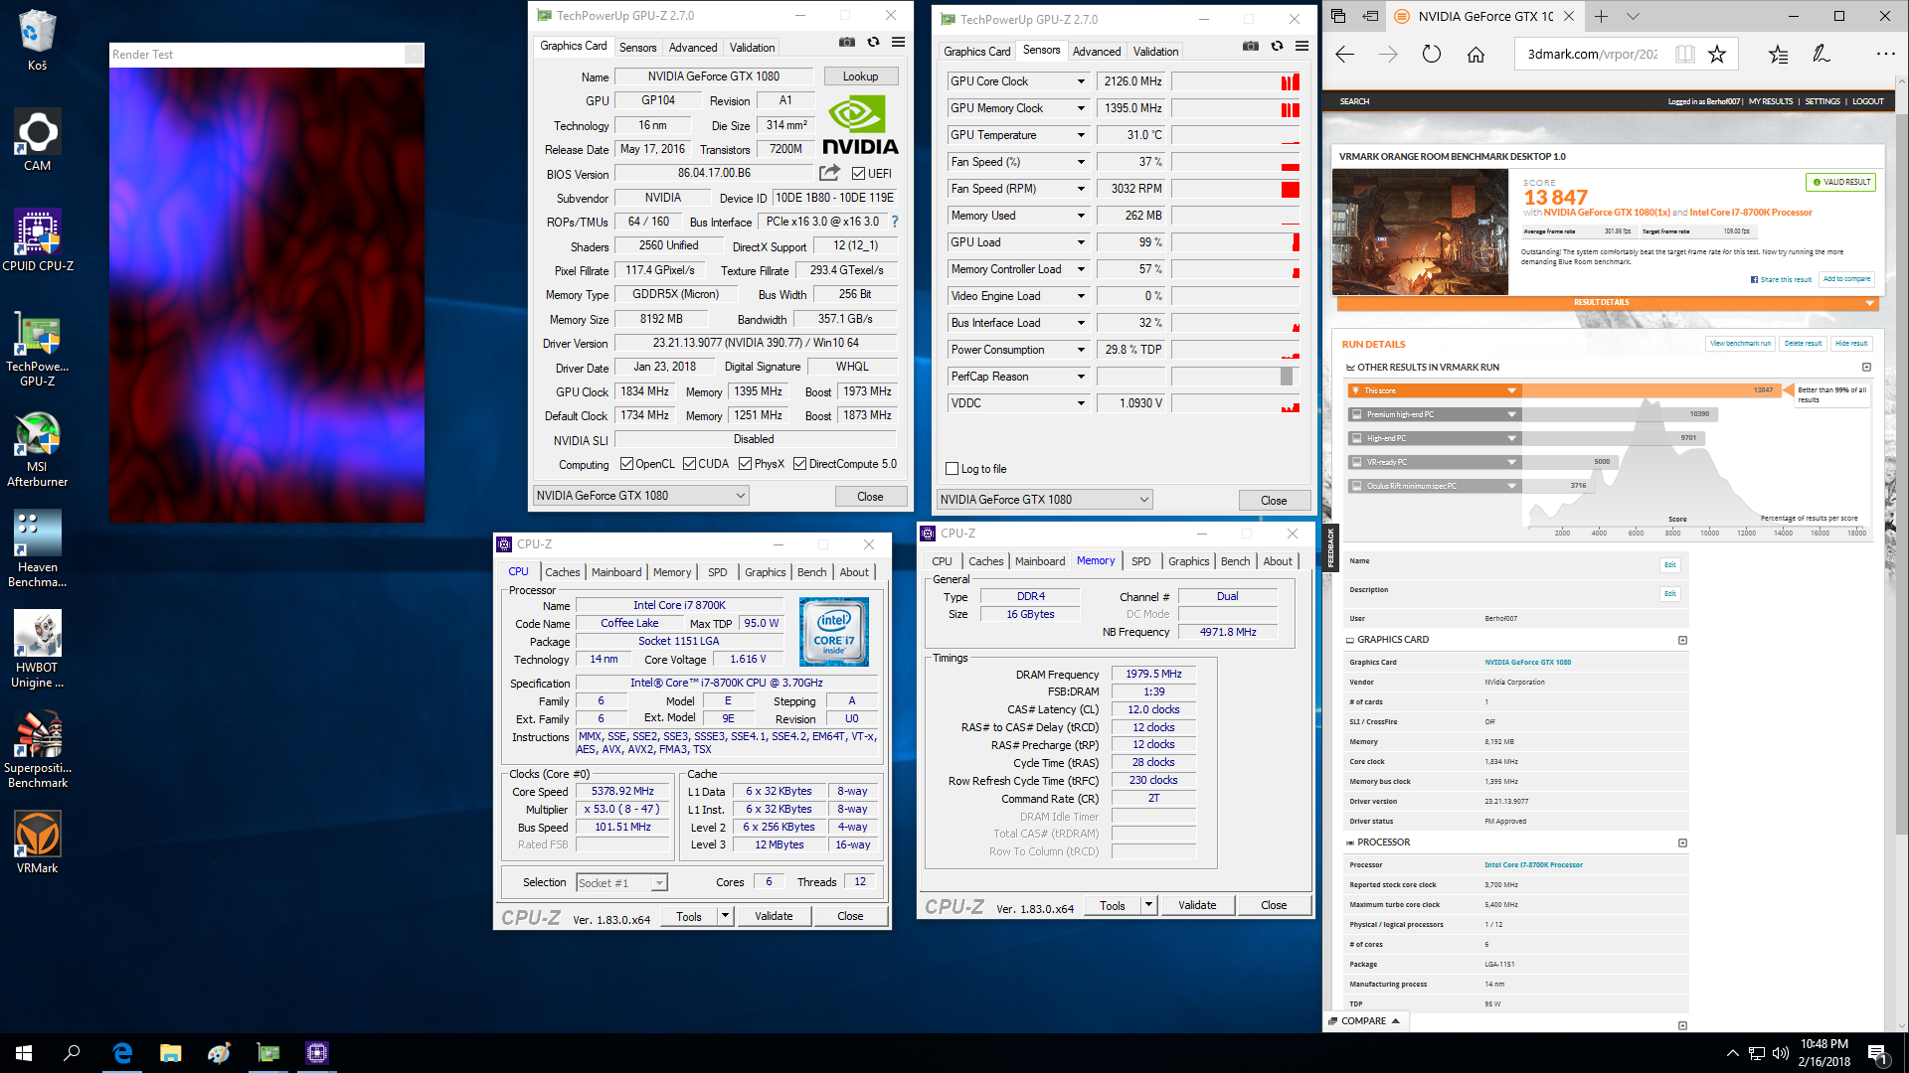This screenshot has height=1073, width=1909.
Task: Open the GPU Core Clock sensor dropdown
Action: click(1081, 81)
